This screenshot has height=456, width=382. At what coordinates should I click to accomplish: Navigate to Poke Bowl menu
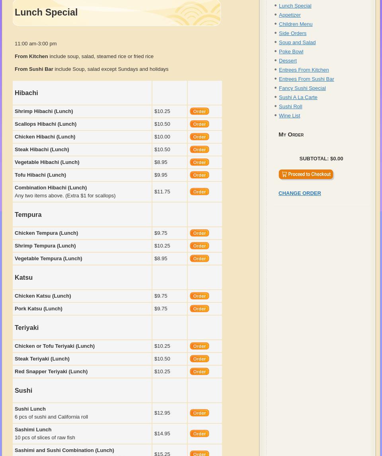(291, 52)
